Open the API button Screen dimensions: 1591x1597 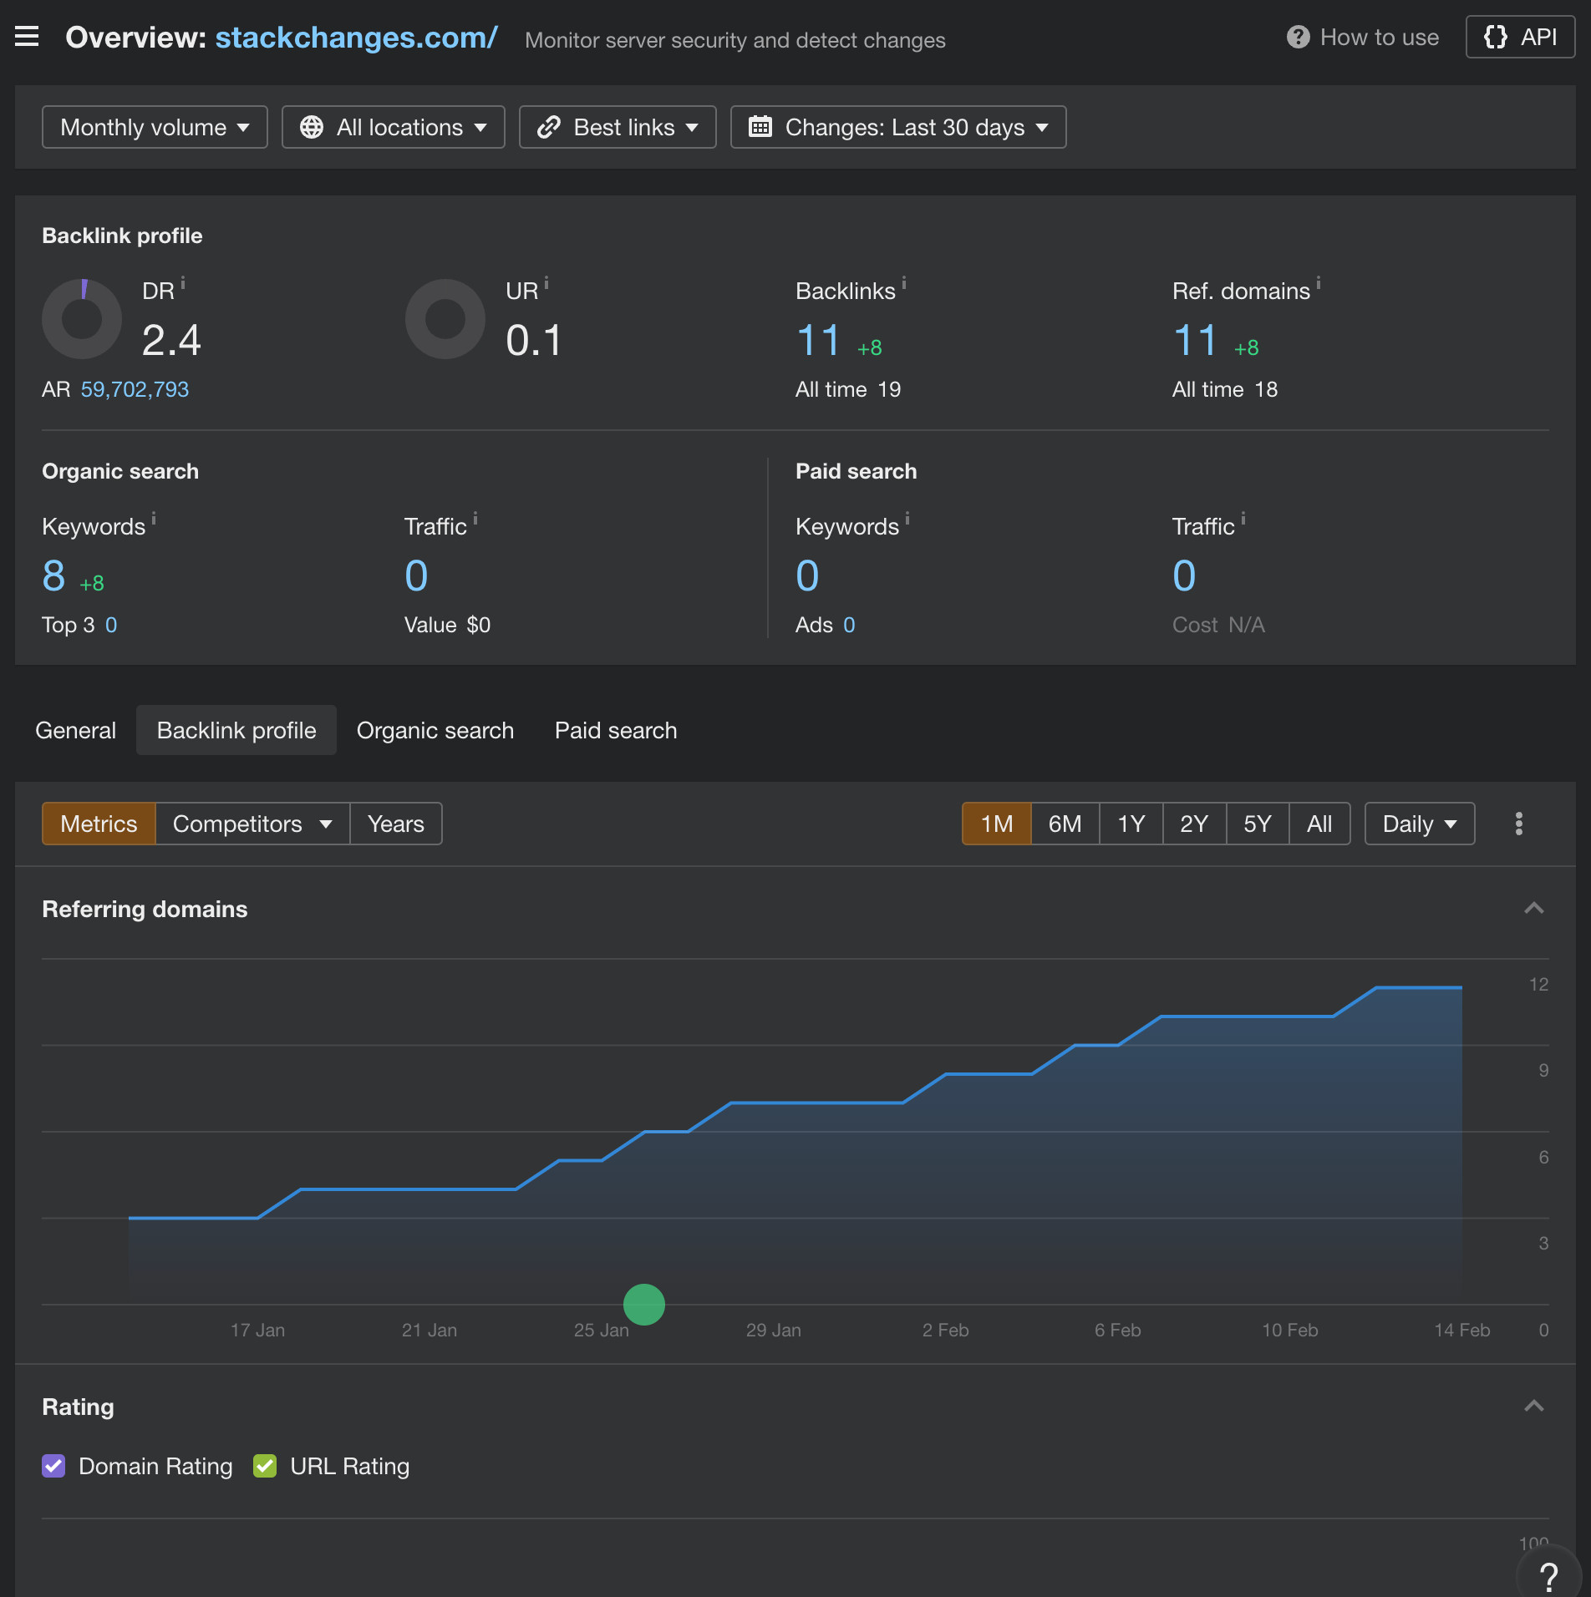coord(1520,37)
